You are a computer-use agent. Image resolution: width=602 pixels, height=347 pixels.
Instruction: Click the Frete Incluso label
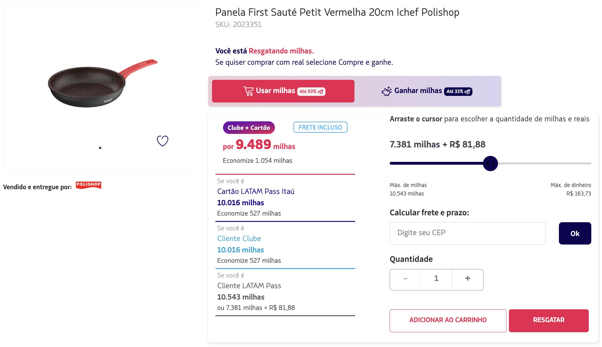[x=320, y=127]
